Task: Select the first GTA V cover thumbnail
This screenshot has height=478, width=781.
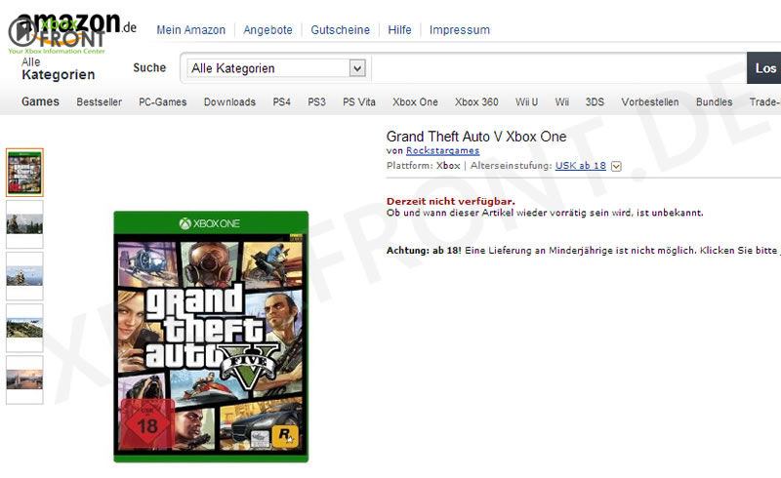Action: (x=24, y=173)
